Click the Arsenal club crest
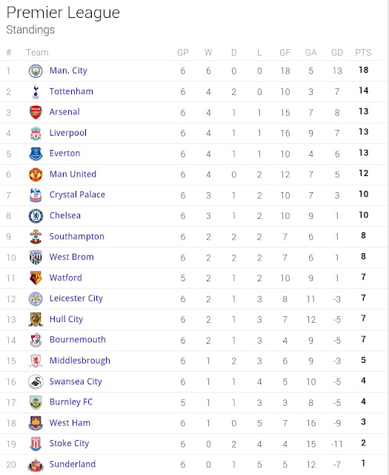The image size is (389, 475). (36, 112)
